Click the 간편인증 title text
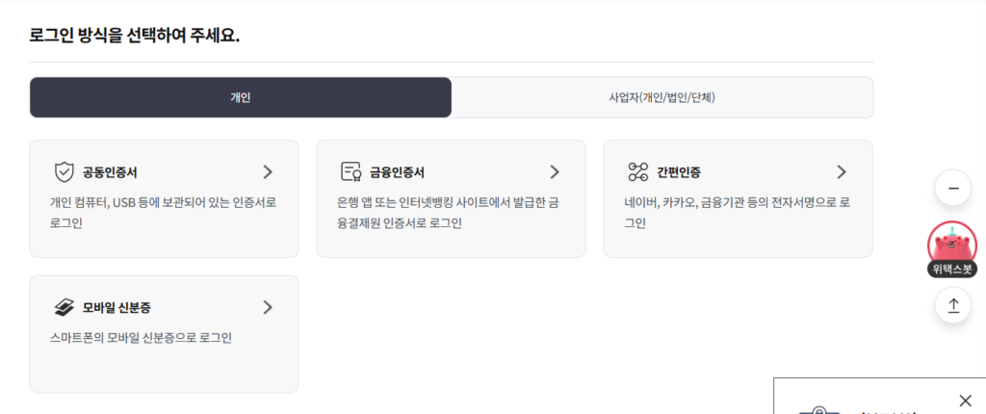Viewport: 986px width, 414px height. click(679, 173)
